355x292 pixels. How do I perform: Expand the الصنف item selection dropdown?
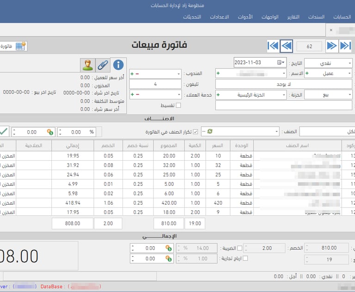[276, 132]
